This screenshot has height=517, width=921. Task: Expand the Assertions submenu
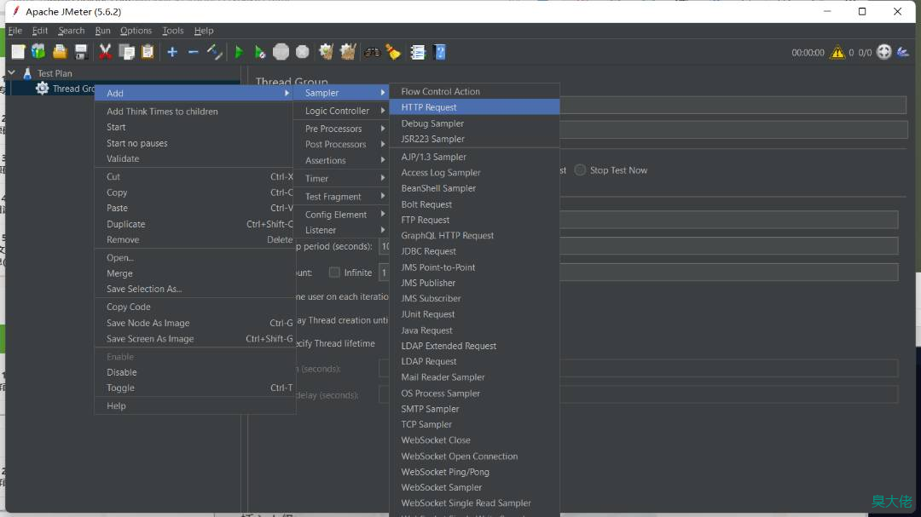[x=341, y=160]
